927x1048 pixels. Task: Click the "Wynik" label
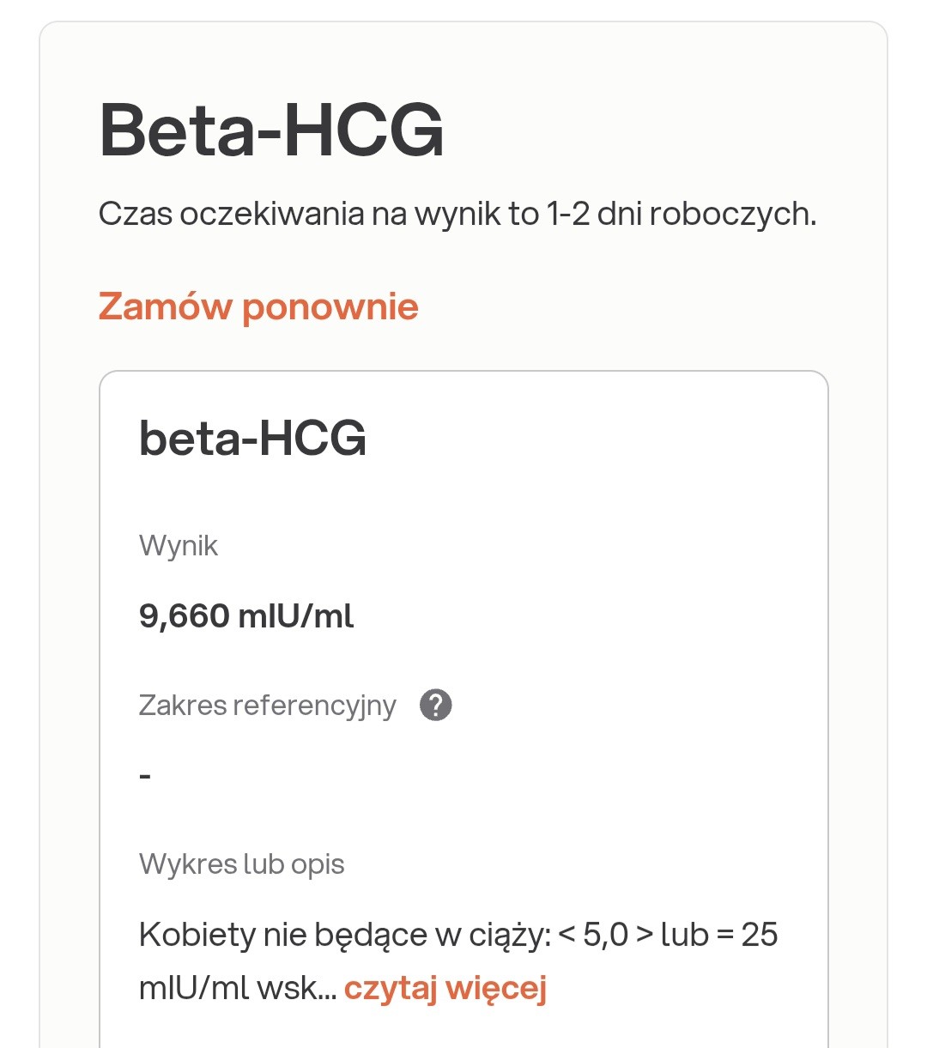pos(179,546)
